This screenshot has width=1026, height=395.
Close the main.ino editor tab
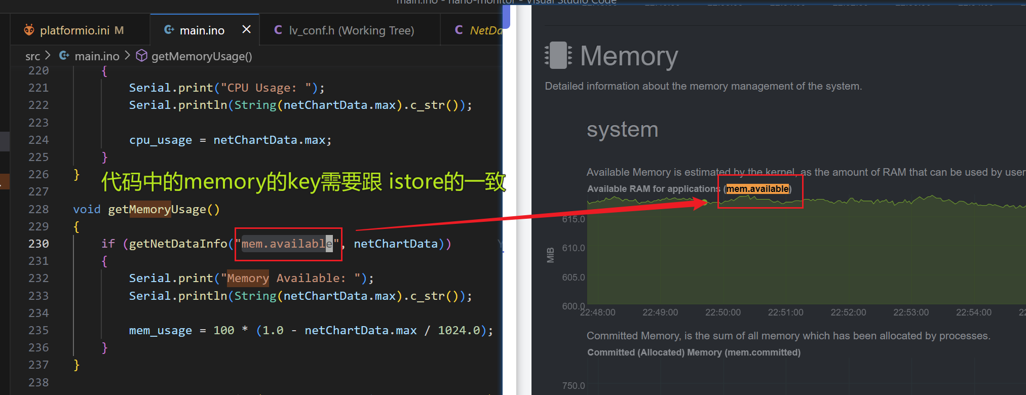pyautogui.click(x=246, y=29)
